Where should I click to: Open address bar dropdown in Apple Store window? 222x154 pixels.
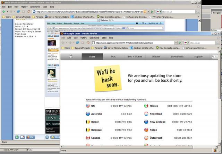pos(176,43)
